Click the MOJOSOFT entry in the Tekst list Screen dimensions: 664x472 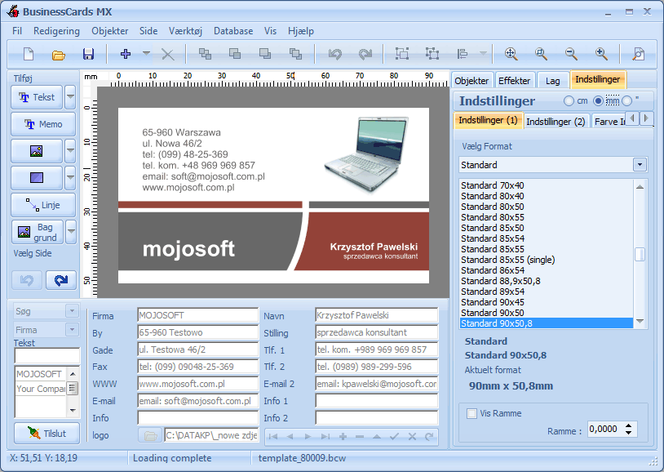40,374
